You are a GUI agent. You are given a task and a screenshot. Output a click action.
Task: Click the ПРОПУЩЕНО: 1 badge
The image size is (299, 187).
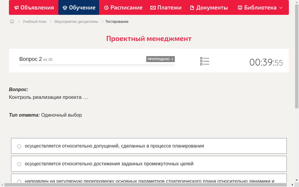click(x=161, y=59)
